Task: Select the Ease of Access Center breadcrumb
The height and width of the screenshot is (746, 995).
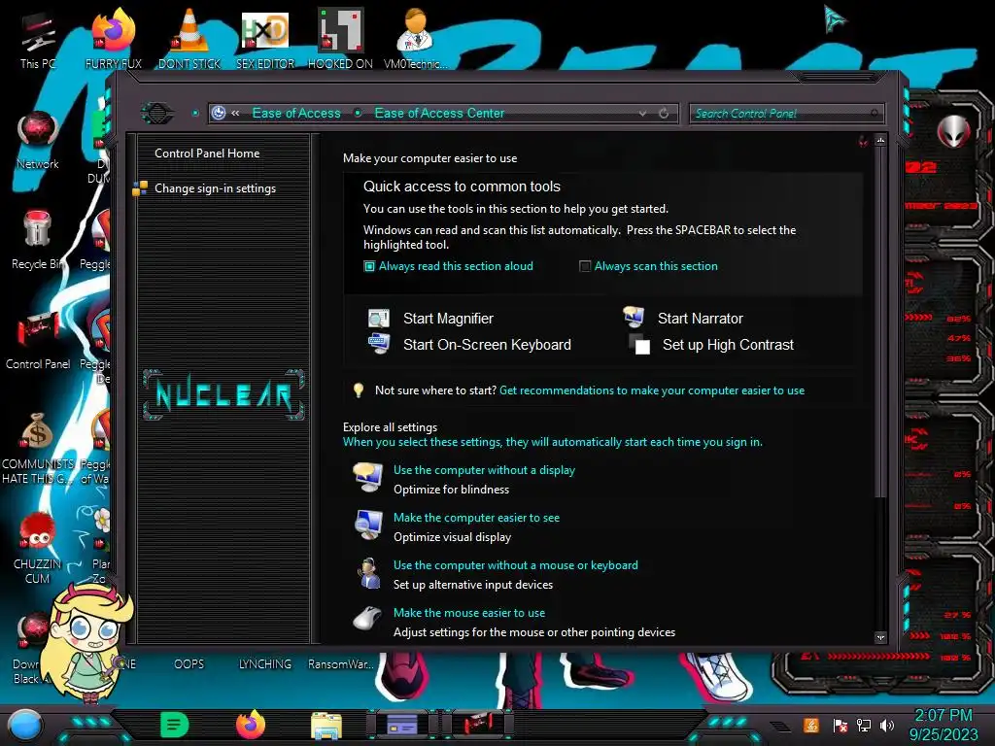Action: (439, 113)
